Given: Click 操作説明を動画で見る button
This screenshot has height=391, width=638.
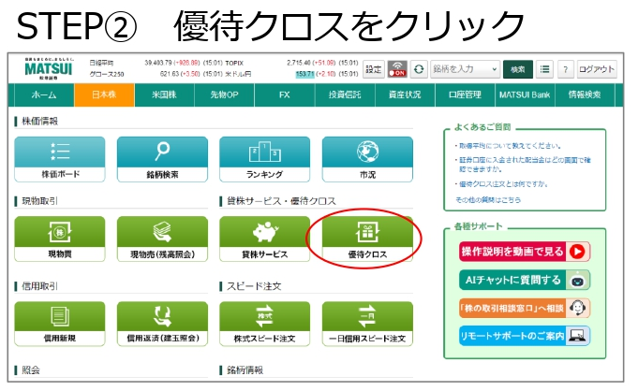Looking at the screenshot, I should tap(525, 252).
